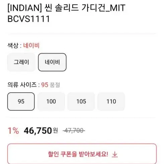Click the download arrow icon in coupon banner
This screenshot has width=164, height=164.
pos(115,155)
